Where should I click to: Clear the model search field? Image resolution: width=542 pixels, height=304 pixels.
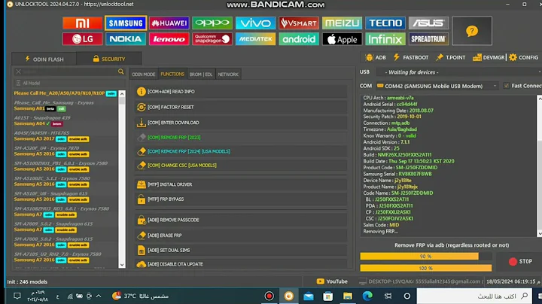(19, 71)
